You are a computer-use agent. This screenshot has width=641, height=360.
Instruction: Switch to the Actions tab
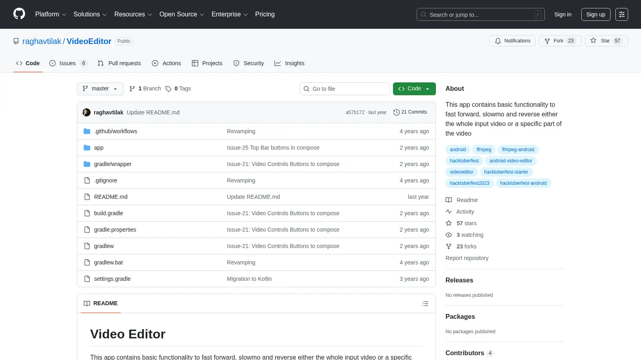coord(166,63)
